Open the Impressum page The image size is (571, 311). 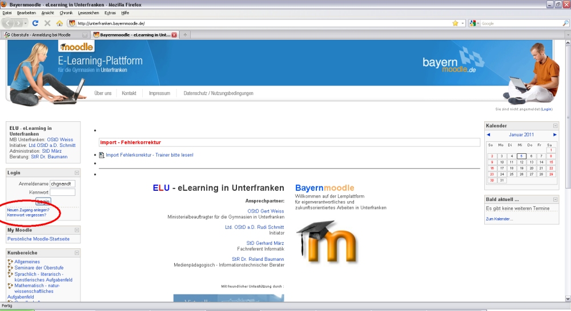click(x=159, y=93)
